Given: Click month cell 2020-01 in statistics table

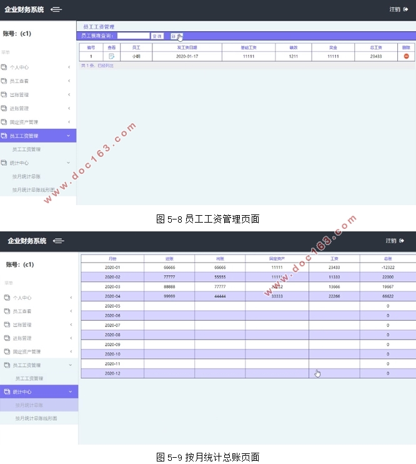Looking at the screenshot, I should pyautogui.click(x=112, y=267).
